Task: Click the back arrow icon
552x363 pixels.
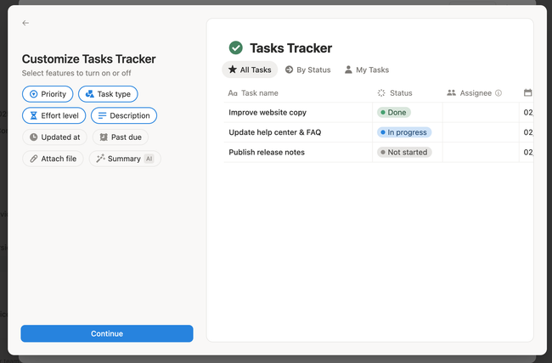Action: (25, 24)
